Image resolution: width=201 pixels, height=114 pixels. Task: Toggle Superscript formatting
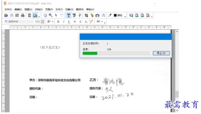(x=80, y=22)
